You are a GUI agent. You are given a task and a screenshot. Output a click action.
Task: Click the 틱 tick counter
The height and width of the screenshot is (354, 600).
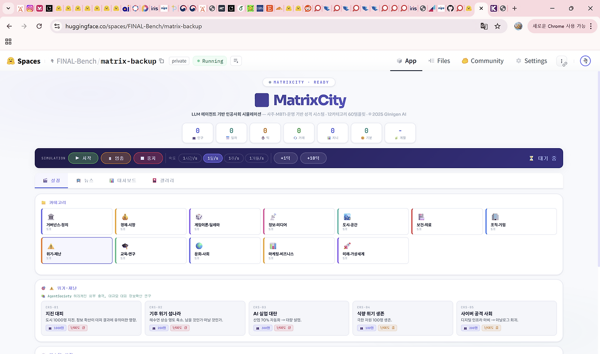pos(265,133)
